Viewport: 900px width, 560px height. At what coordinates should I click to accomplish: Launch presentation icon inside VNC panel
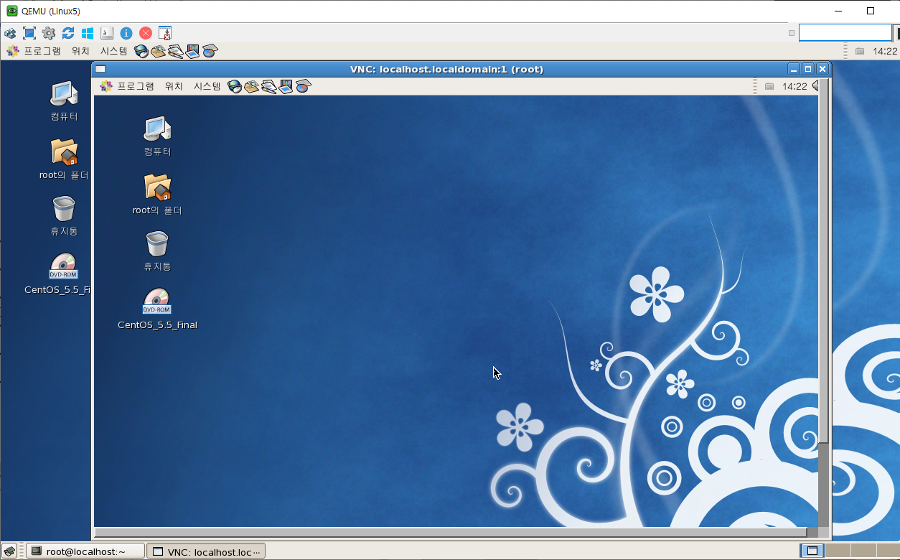click(x=286, y=86)
